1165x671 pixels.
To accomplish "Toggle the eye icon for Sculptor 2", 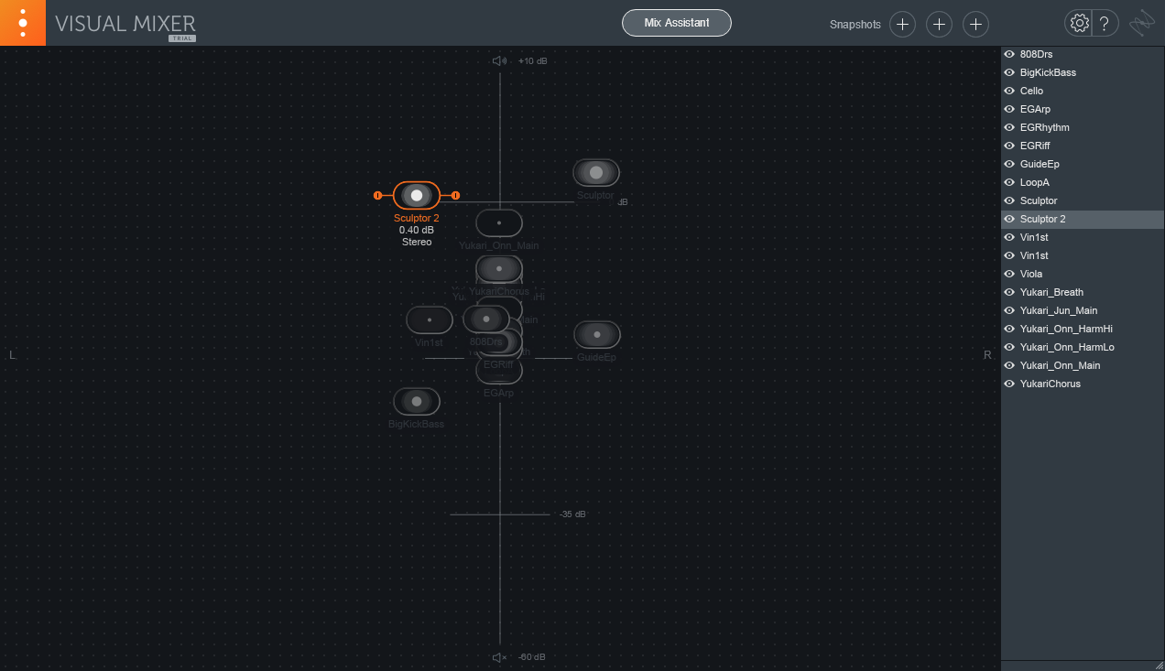I will tap(1009, 219).
